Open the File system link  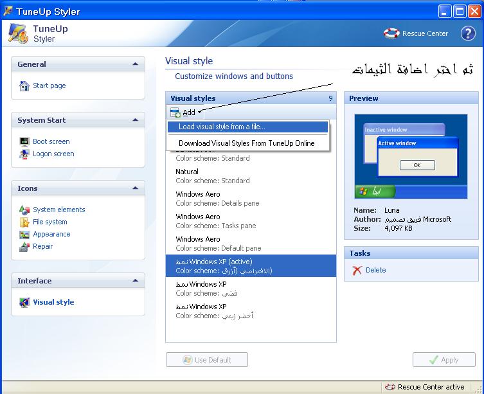tap(50, 222)
